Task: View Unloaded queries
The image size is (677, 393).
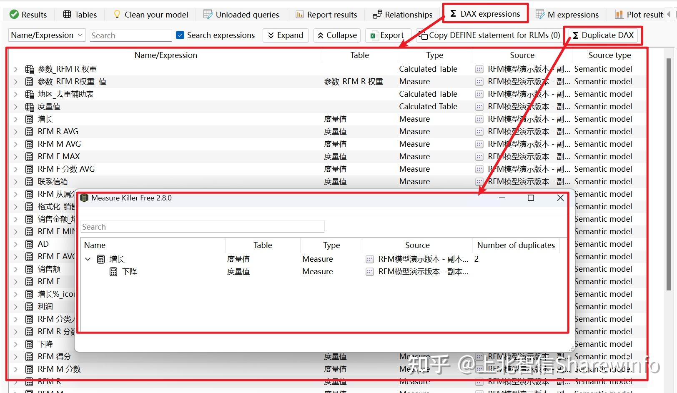Action: (241, 14)
